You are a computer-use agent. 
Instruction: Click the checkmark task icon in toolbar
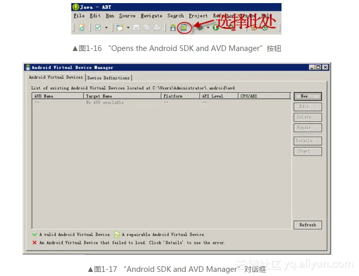(98, 28)
